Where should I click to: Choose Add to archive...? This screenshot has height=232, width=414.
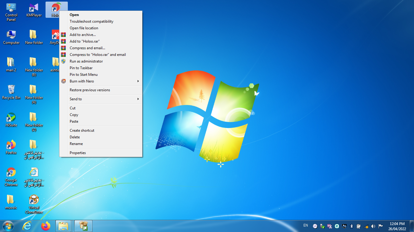[x=101, y=35]
